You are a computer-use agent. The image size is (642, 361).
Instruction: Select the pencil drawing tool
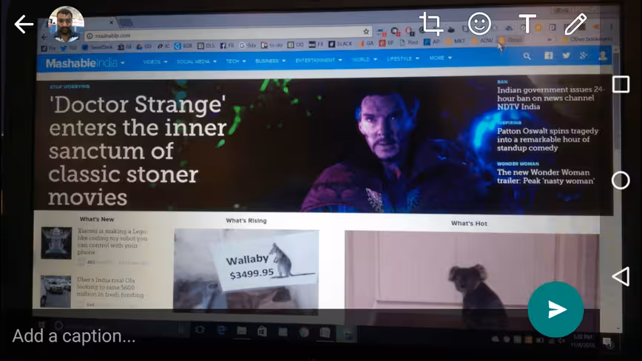click(575, 24)
